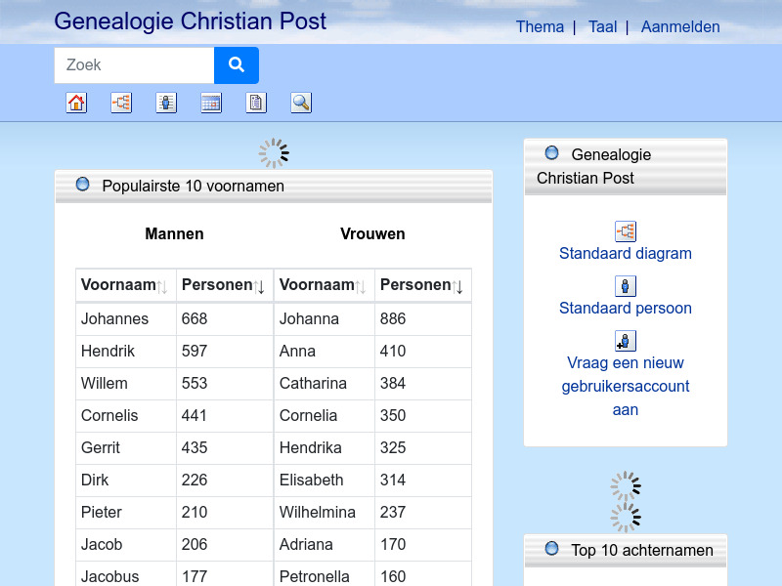Click the Standaard persoon icon
This screenshot has width=782, height=586.
click(x=626, y=285)
